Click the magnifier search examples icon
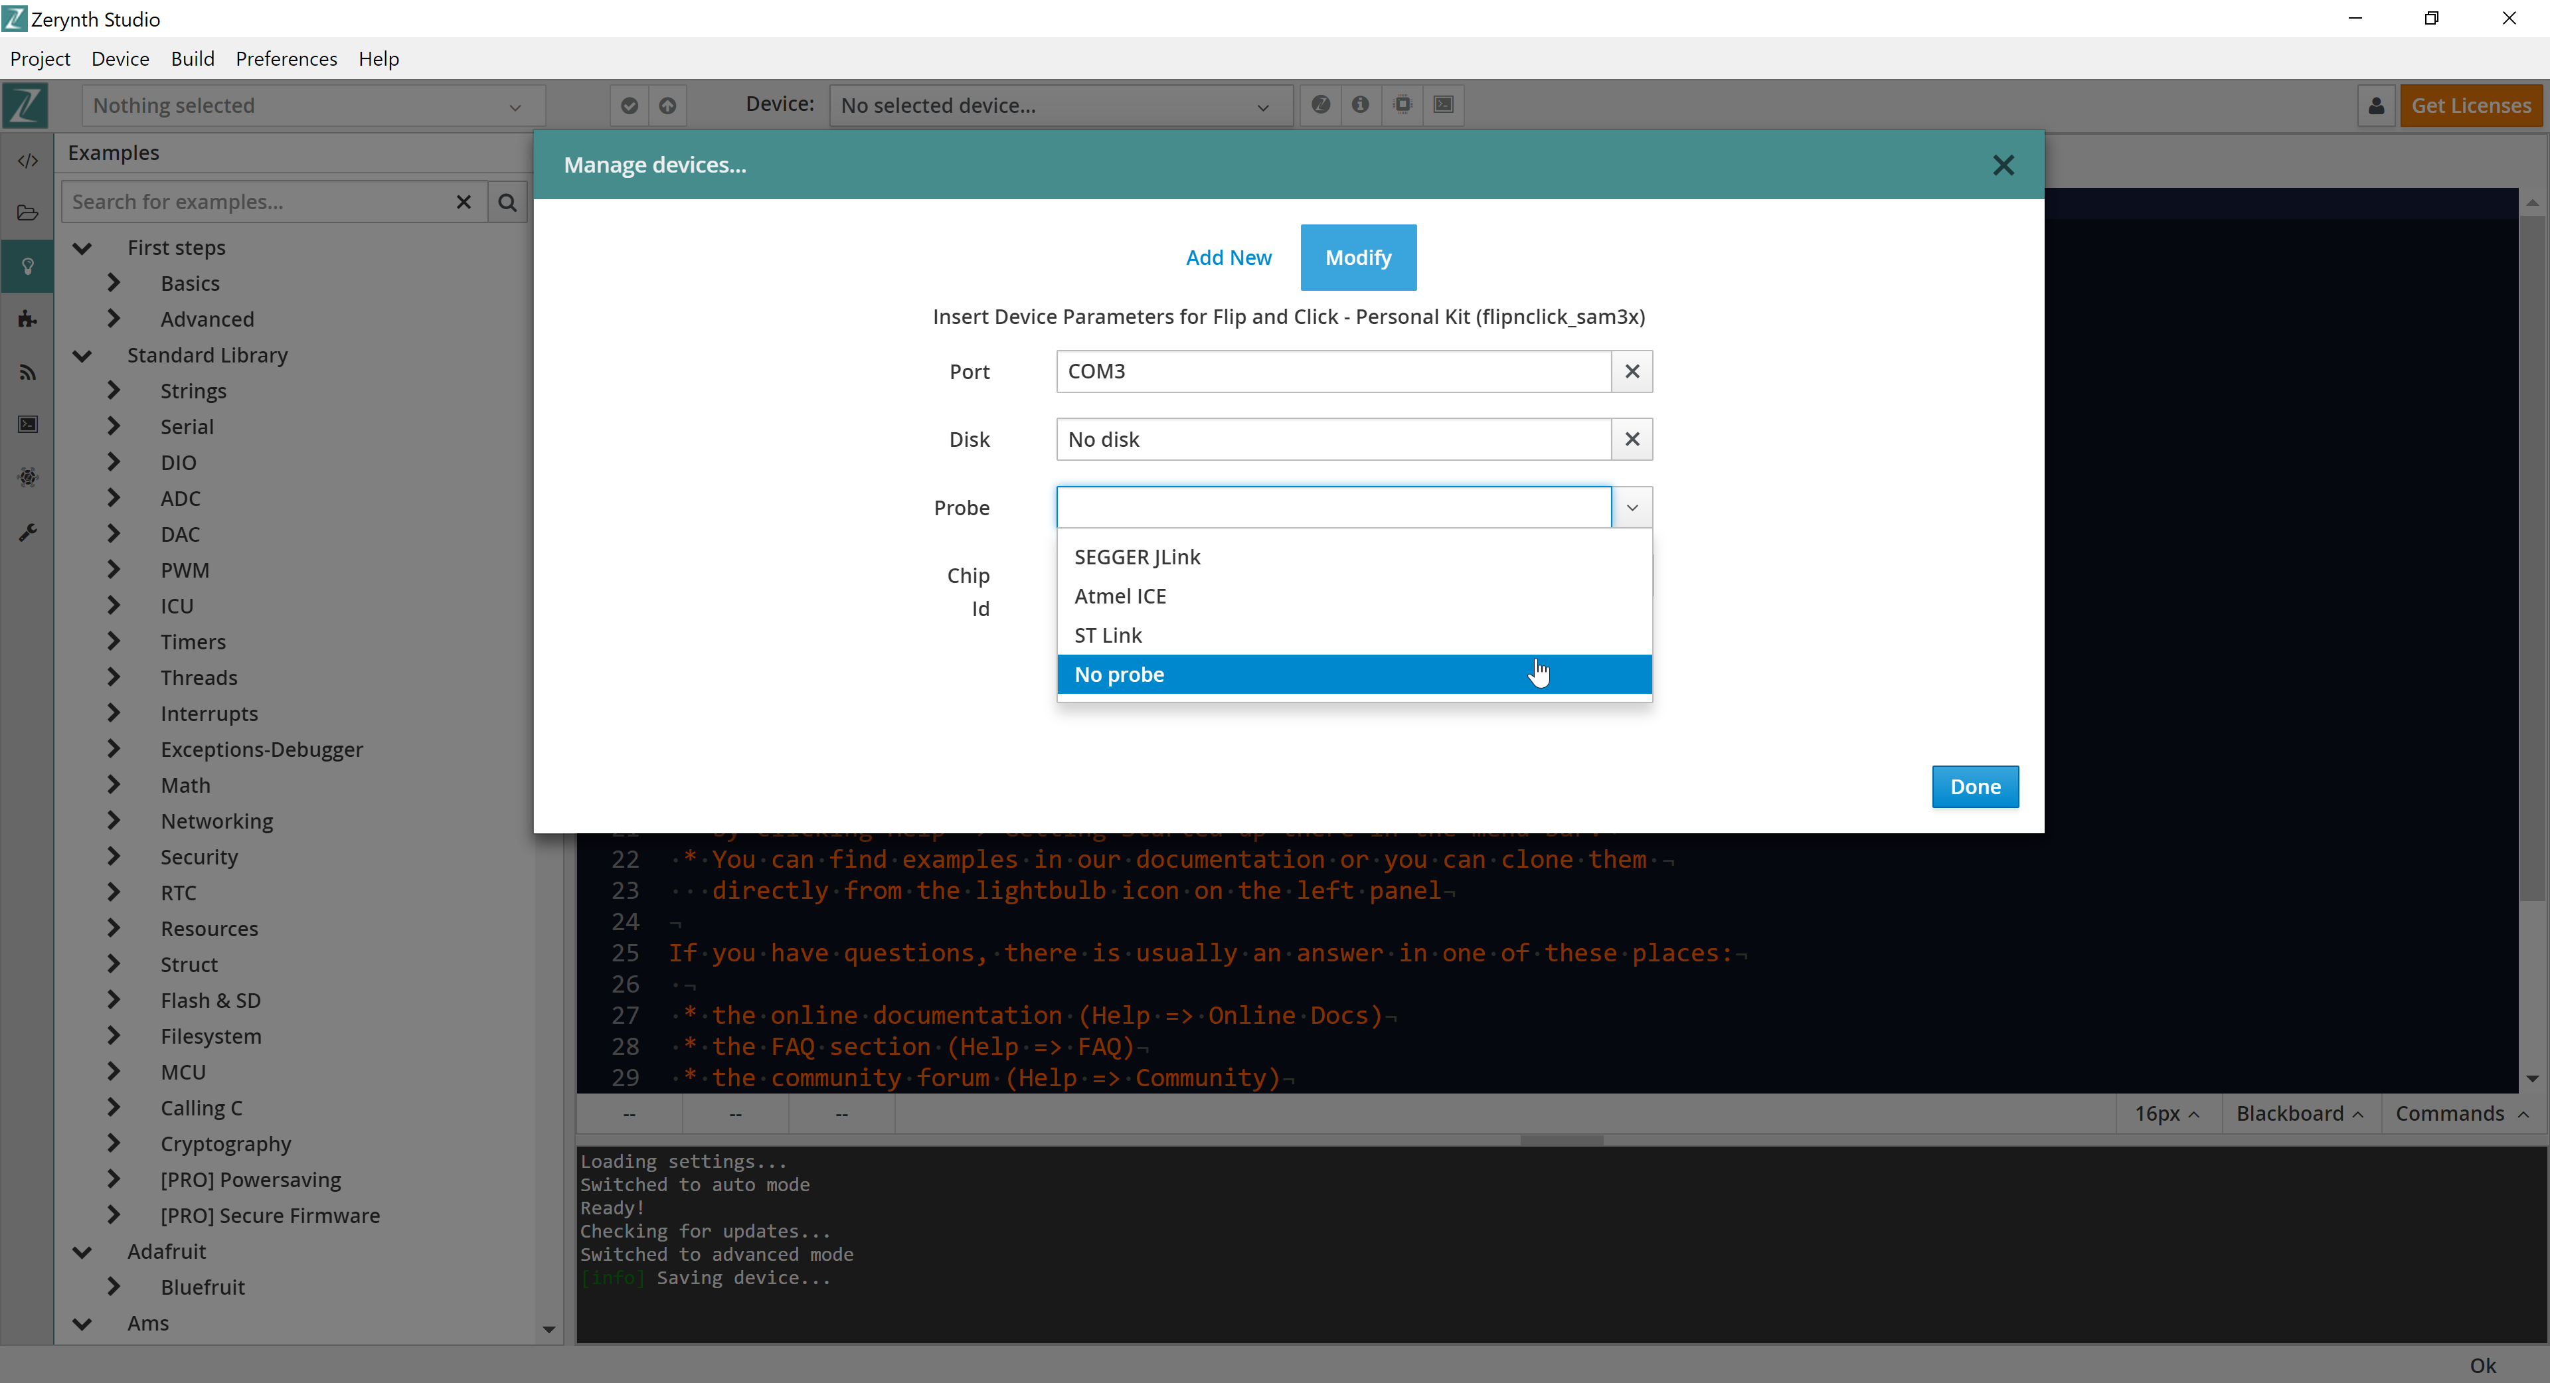This screenshot has width=2550, height=1383. pos(507,202)
